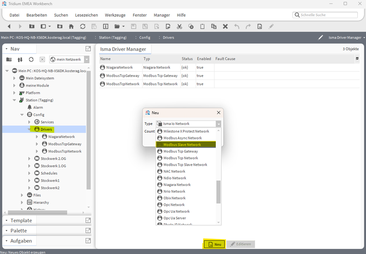This screenshot has width=366, height=254.
Task: Open the Lesezeichen menu
Action: [86, 15]
